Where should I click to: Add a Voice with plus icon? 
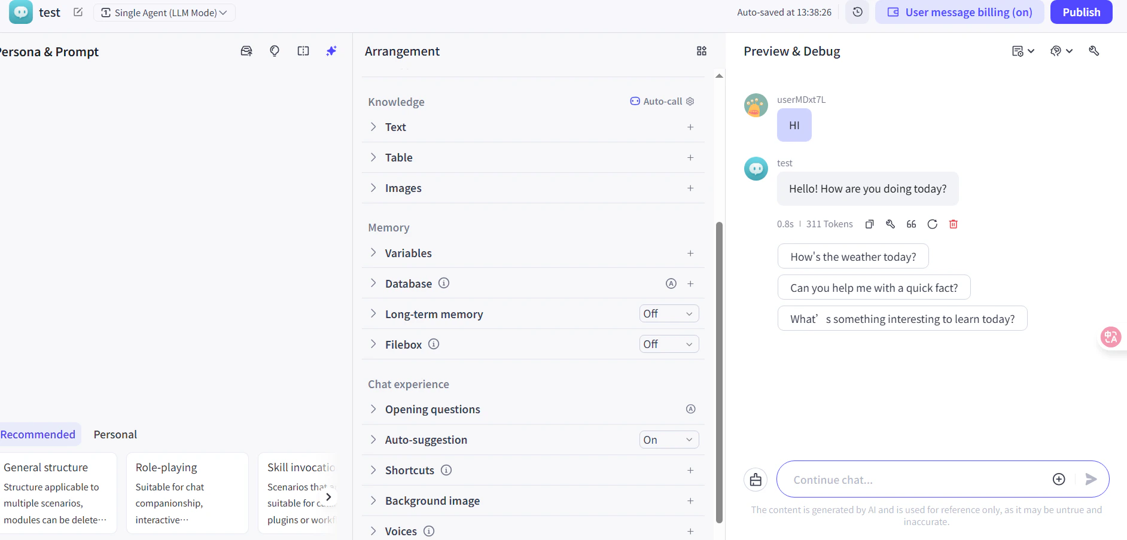click(x=690, y=531)
